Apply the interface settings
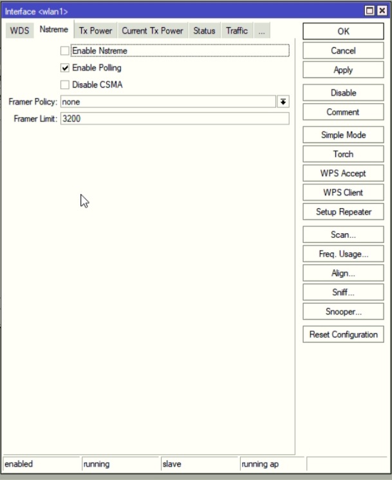392x480 pixels. 343,70
